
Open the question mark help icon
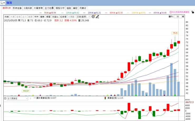tap(30, 99)
